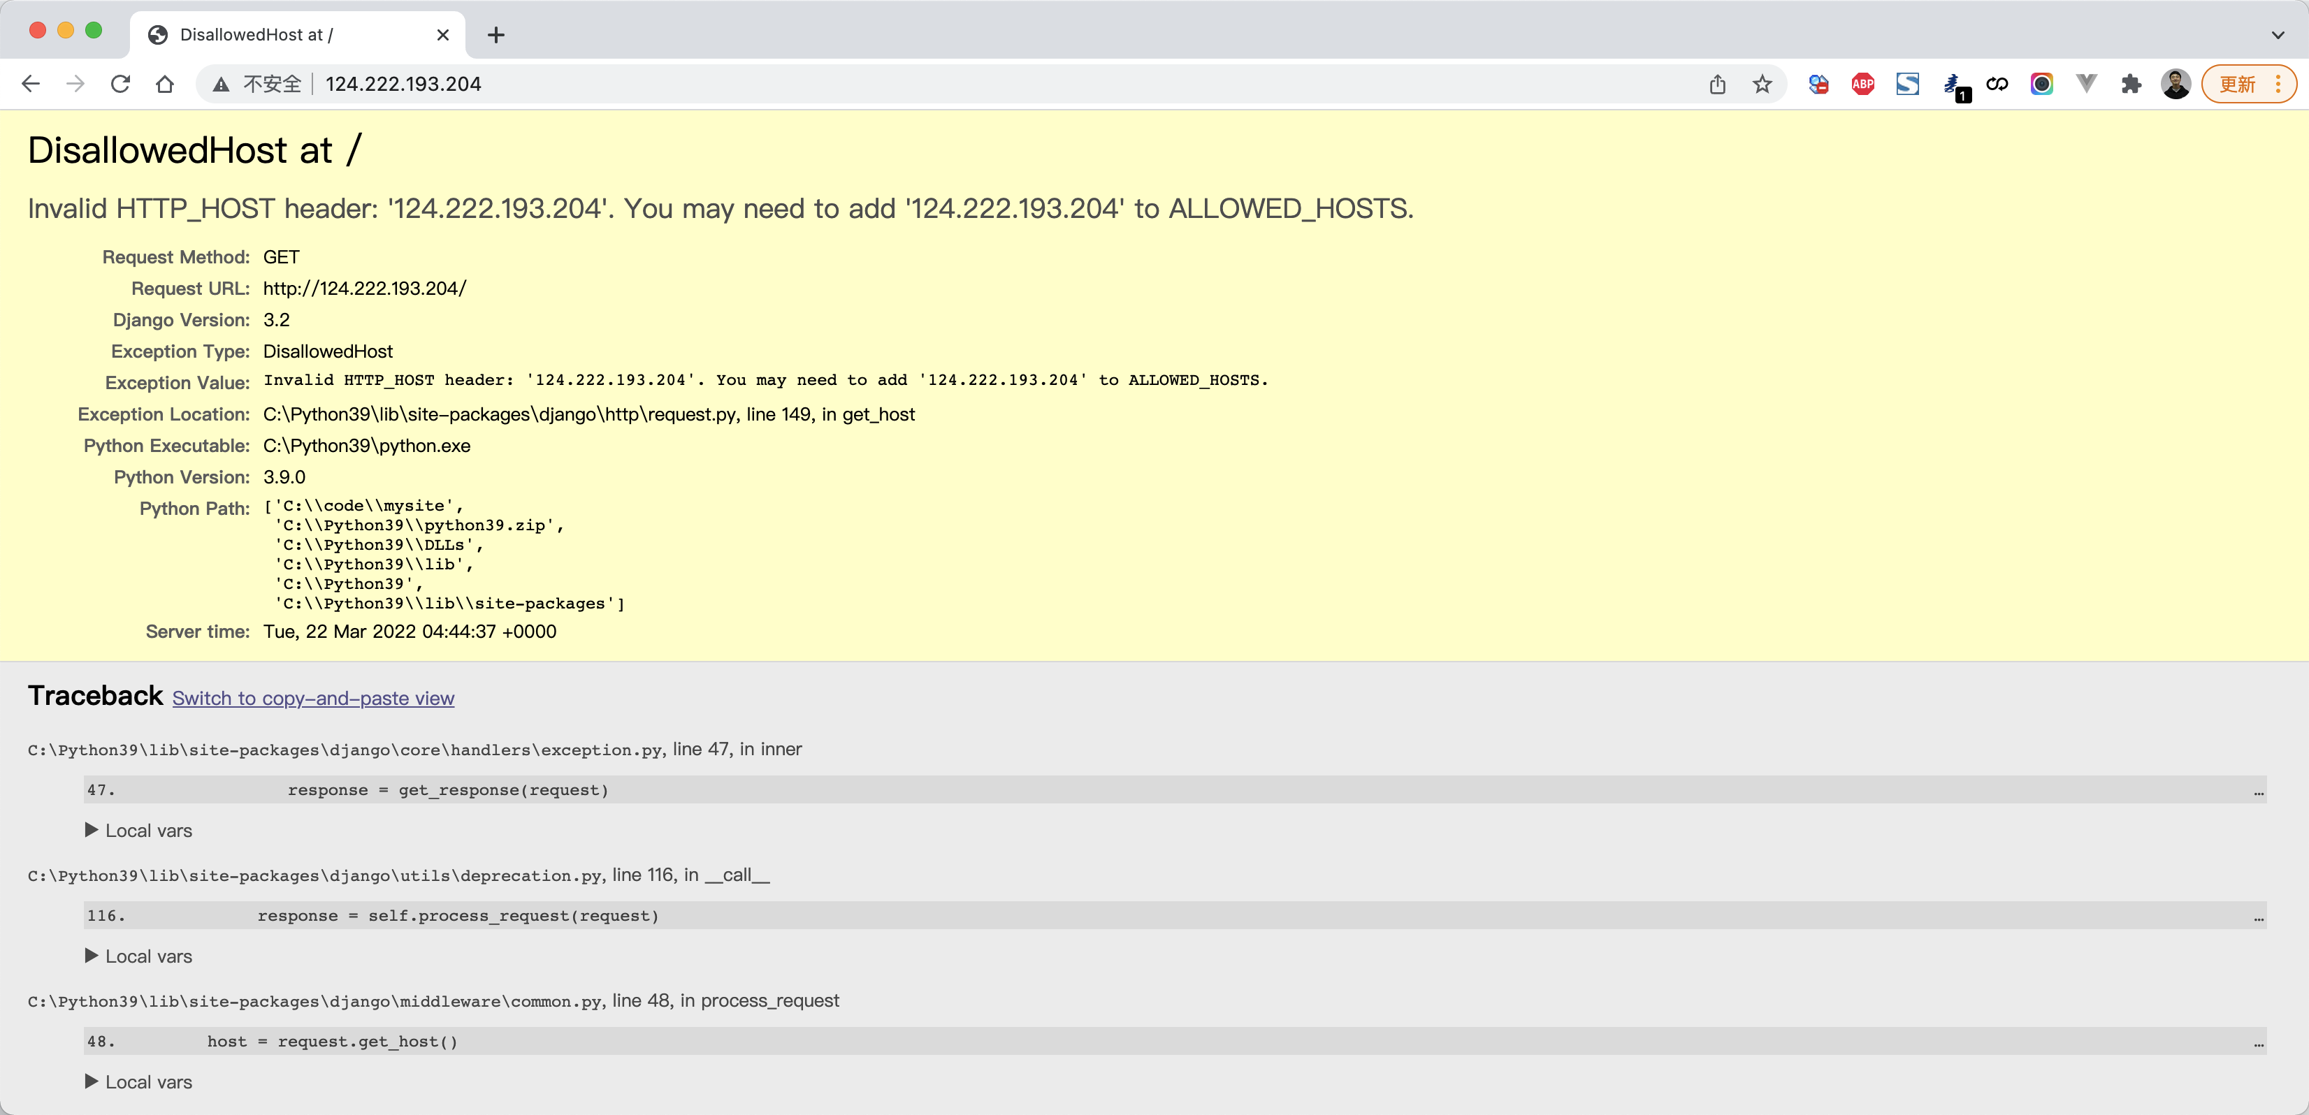Click the browser back arrow
This screenshot has width=2309, height=1115.
click(x=31, y=85)
